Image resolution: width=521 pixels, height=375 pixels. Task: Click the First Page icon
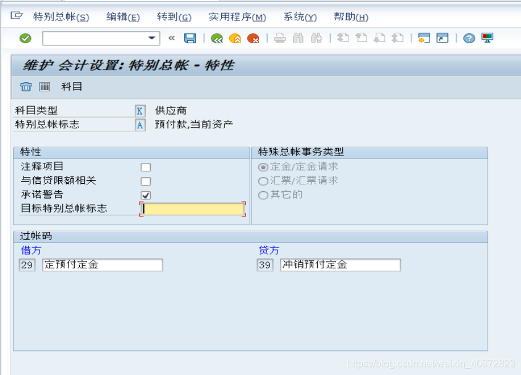click(x=343, y=38)
